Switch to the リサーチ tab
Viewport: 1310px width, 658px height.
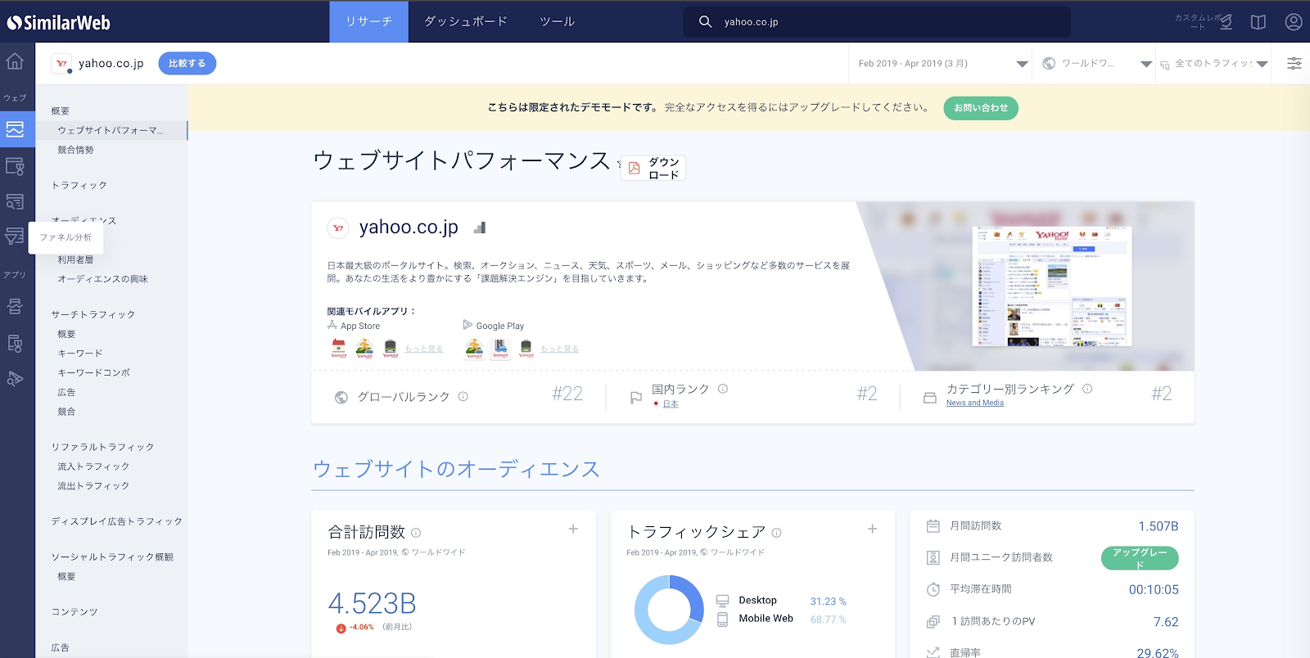click(368, 21)
